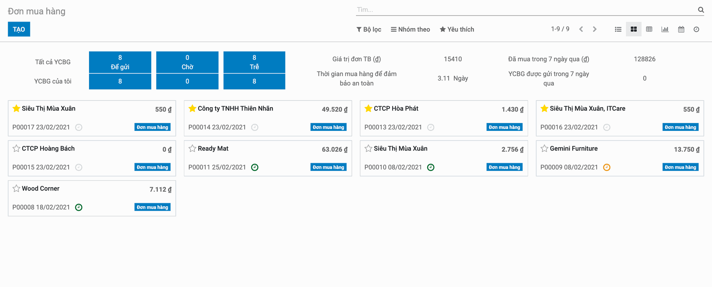The height and width of the screenshot is (287, 712).
Task: Switch to activity view
Action: click(x=696, y=29)
